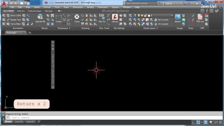Click the Close button in Drawing panel

(x=77, y=19)
